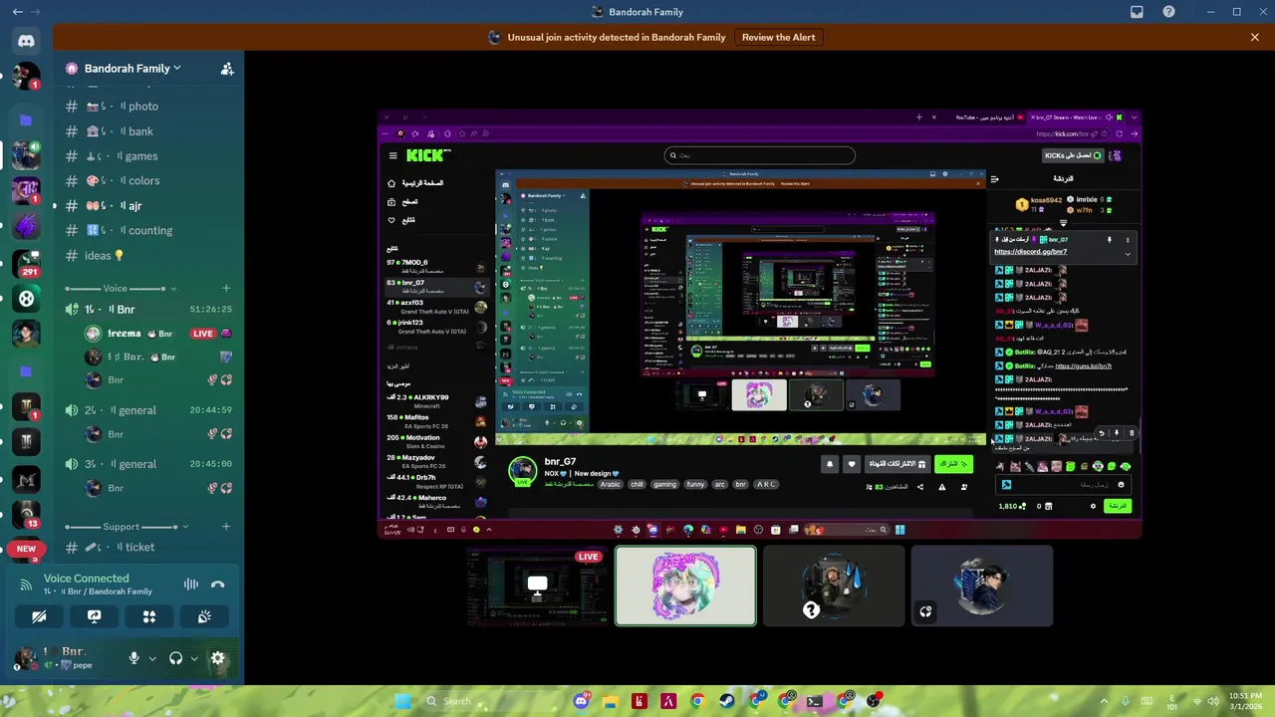Open the terminal icon in the taskbar

[815, 701]
